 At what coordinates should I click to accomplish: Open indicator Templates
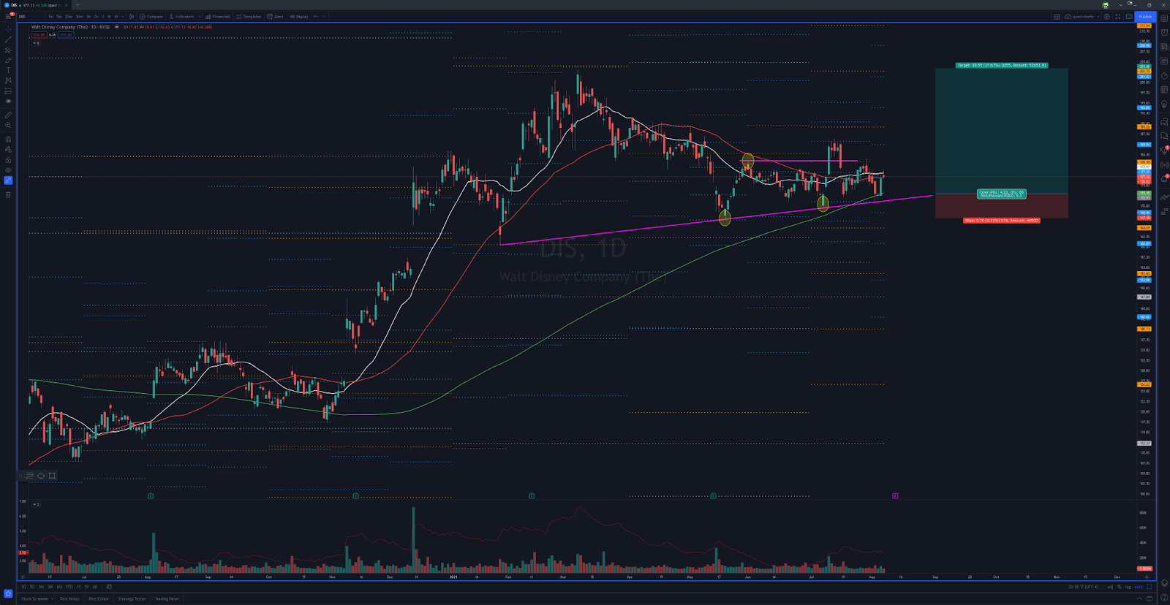[x=249, y=16]
